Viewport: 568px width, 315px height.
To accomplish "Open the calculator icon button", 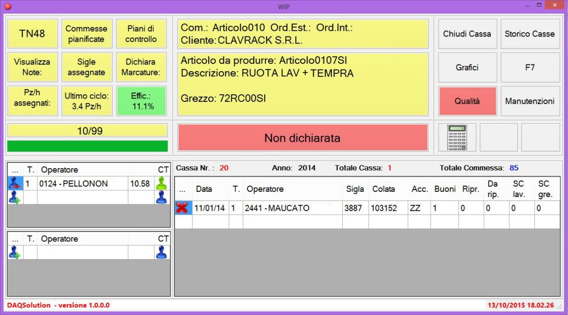I will coord(457,137).
